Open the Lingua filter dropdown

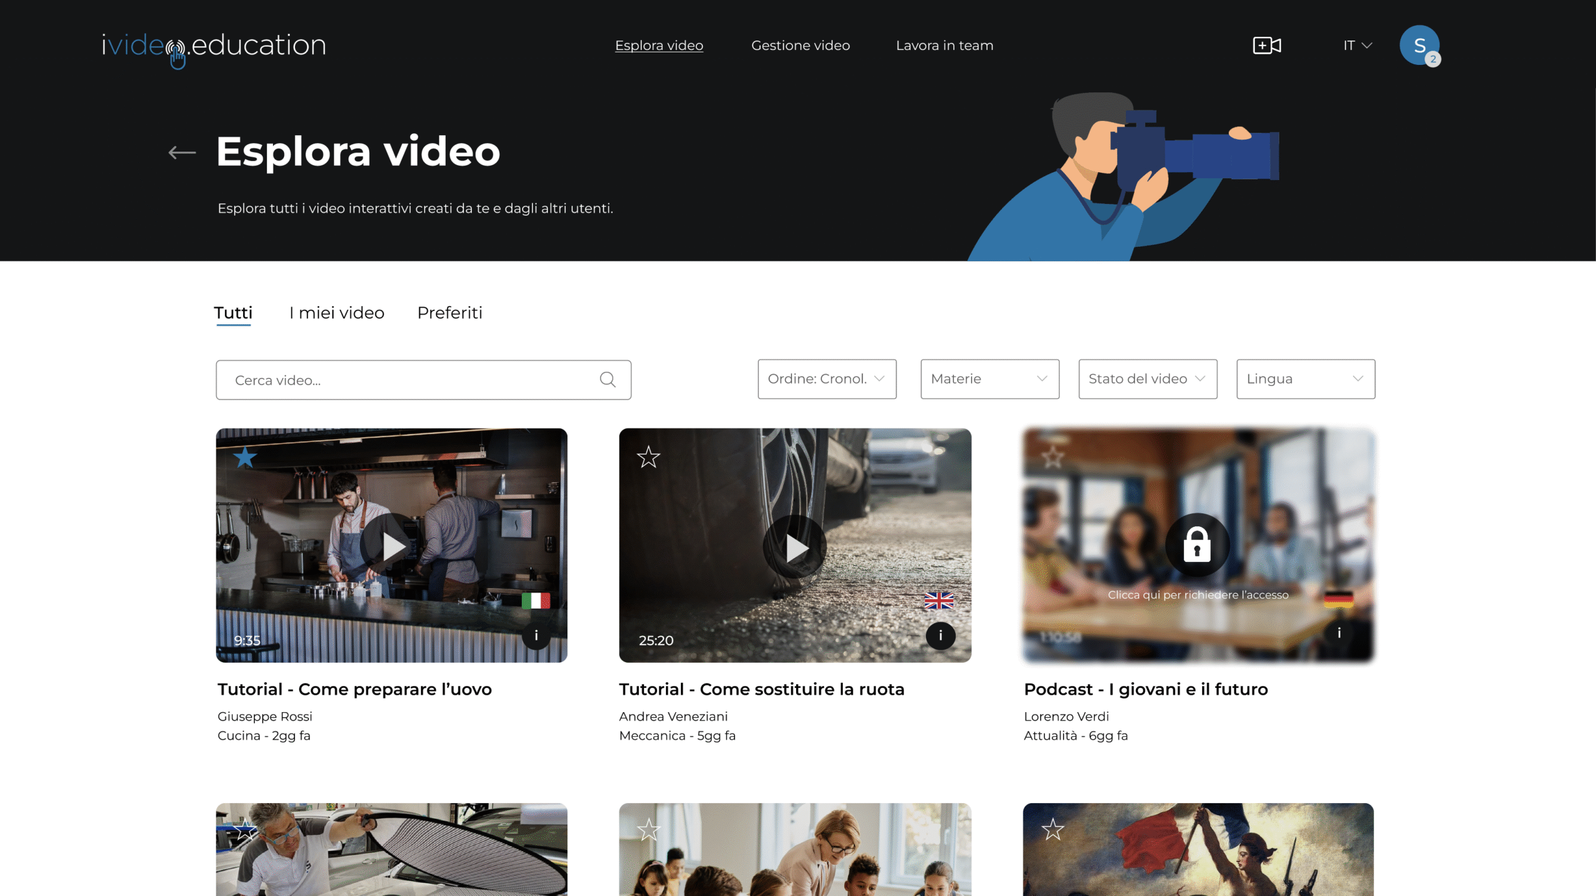tap(1305, 379)
